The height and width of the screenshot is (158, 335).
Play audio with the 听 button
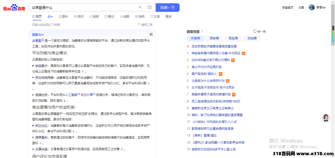tap(151, 35)
